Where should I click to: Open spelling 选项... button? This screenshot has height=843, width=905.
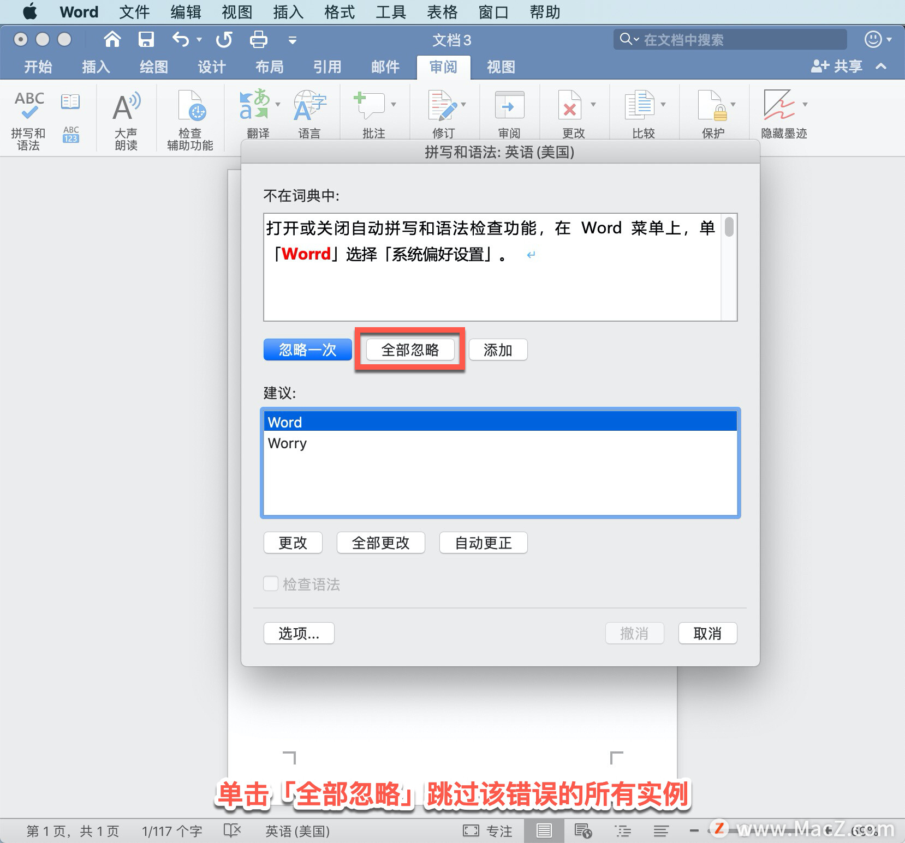point(299,633)
